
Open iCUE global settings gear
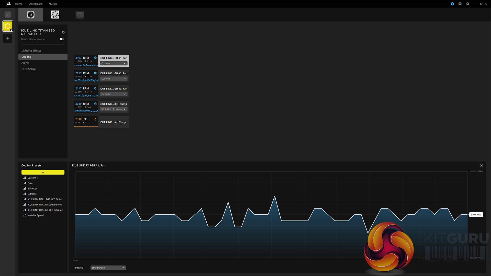coord(467,4)
